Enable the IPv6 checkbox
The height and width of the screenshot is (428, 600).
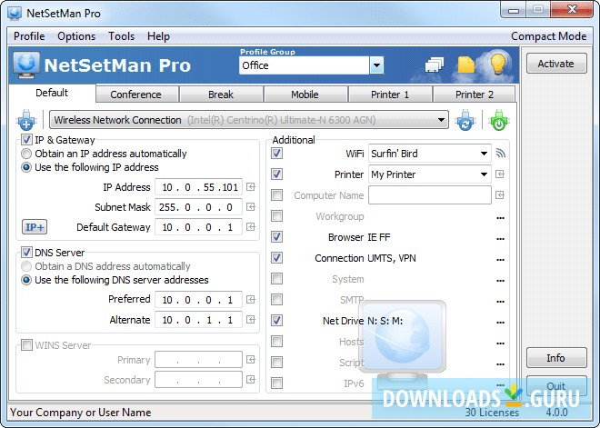click(276, 383)
